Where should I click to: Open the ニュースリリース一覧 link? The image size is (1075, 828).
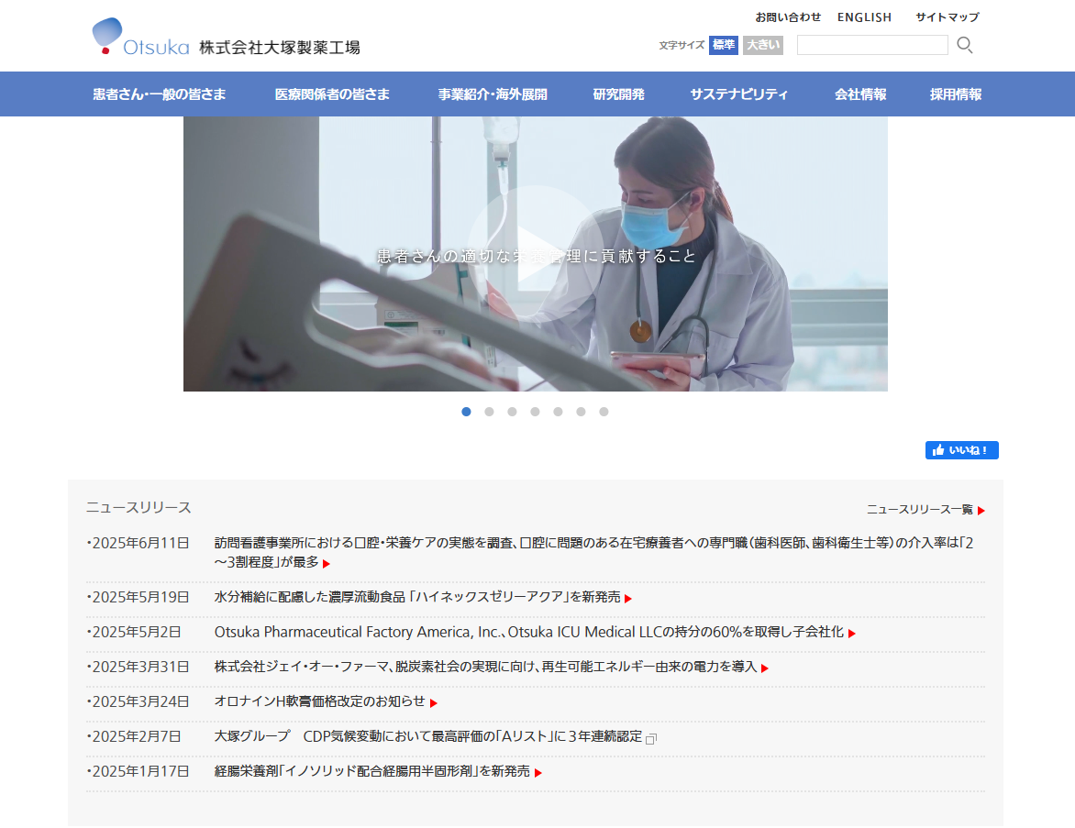click(x=919, y=509)
